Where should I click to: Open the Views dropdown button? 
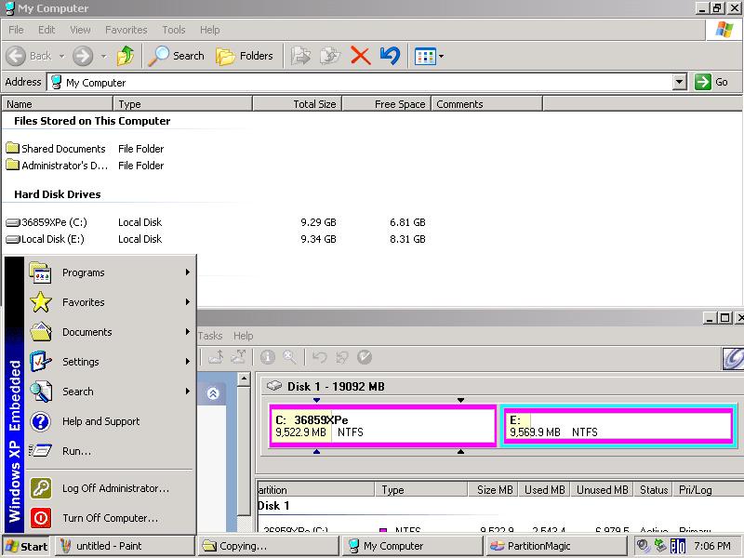click(429, 56)
